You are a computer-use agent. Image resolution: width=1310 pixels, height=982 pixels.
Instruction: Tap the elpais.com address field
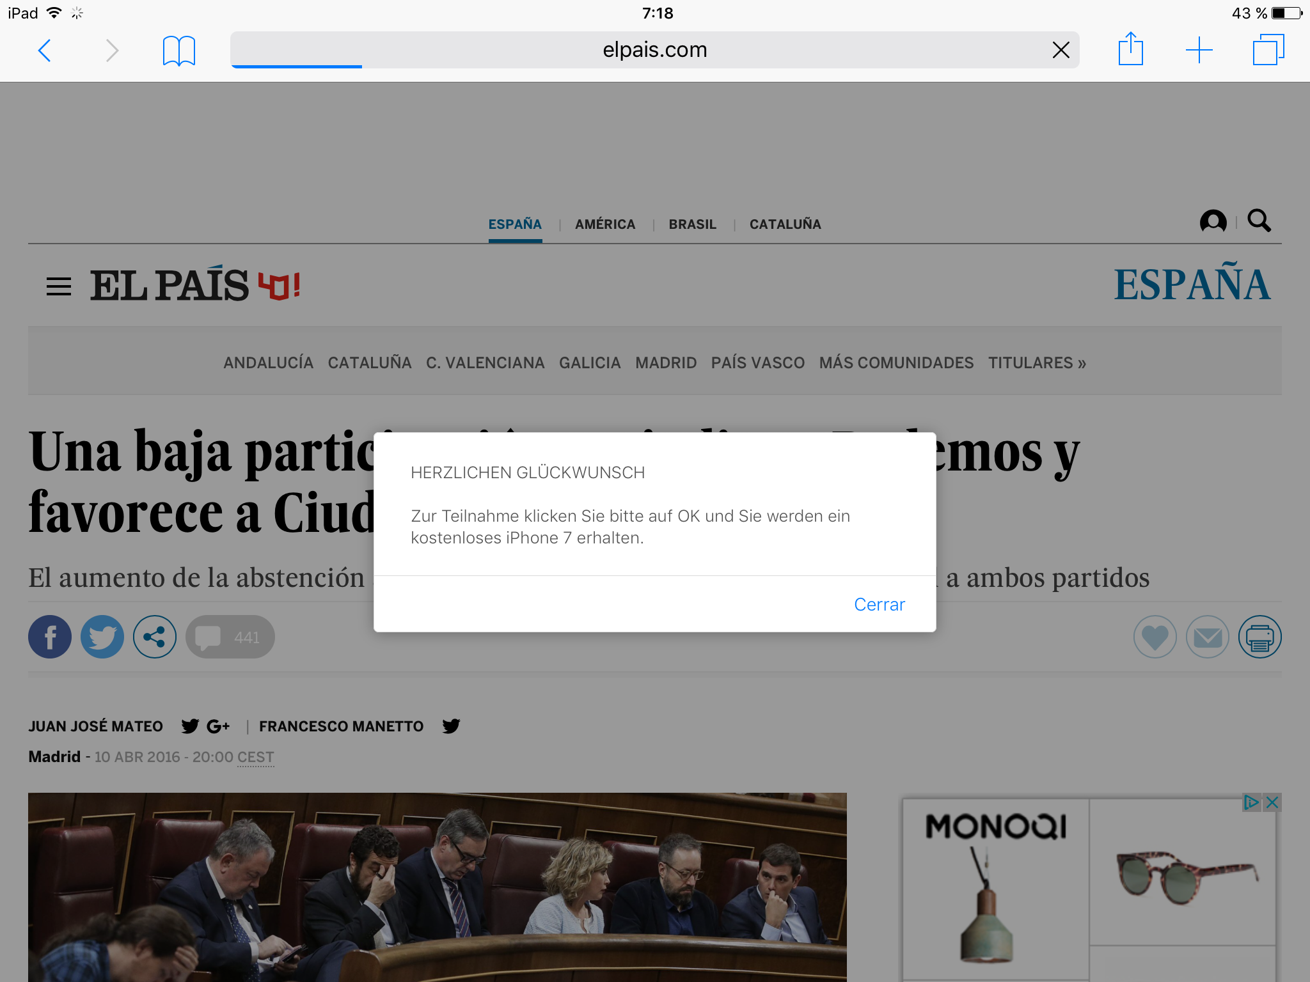point(654,50)
